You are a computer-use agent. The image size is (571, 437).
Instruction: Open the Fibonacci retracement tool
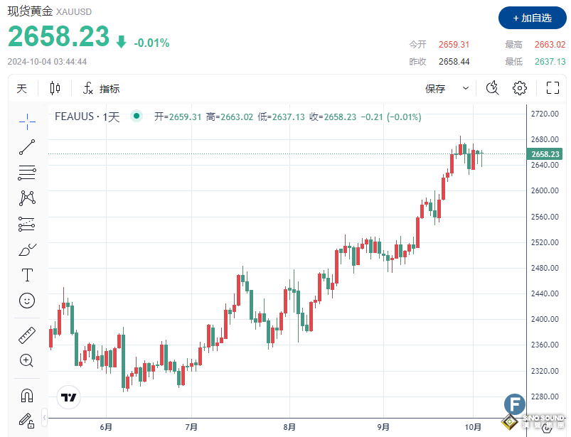[27, 173]
